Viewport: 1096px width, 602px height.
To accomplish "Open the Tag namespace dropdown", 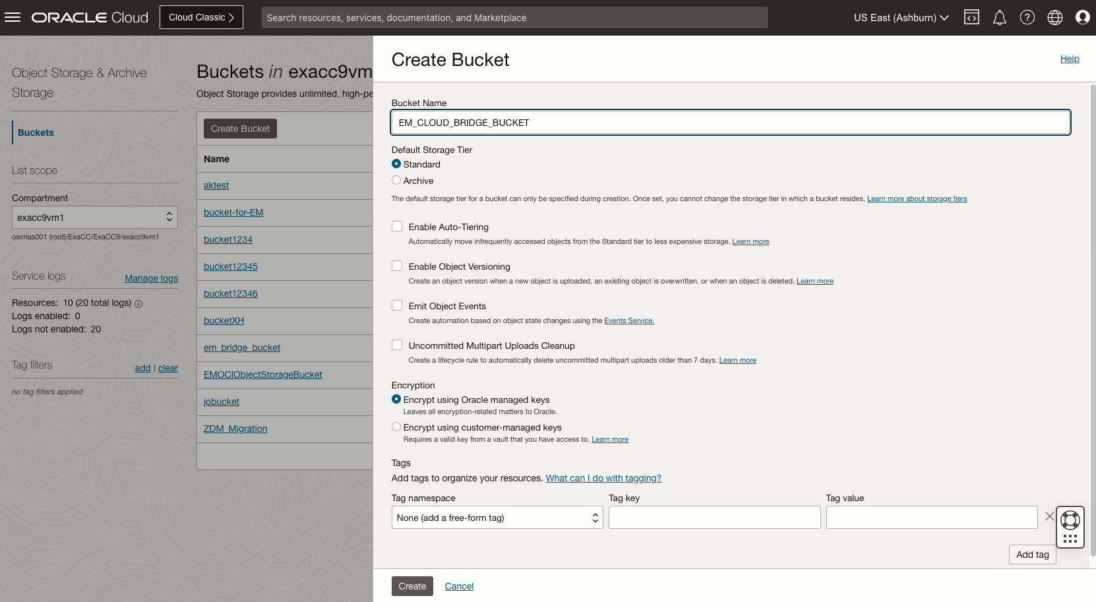I will [497, 518].
